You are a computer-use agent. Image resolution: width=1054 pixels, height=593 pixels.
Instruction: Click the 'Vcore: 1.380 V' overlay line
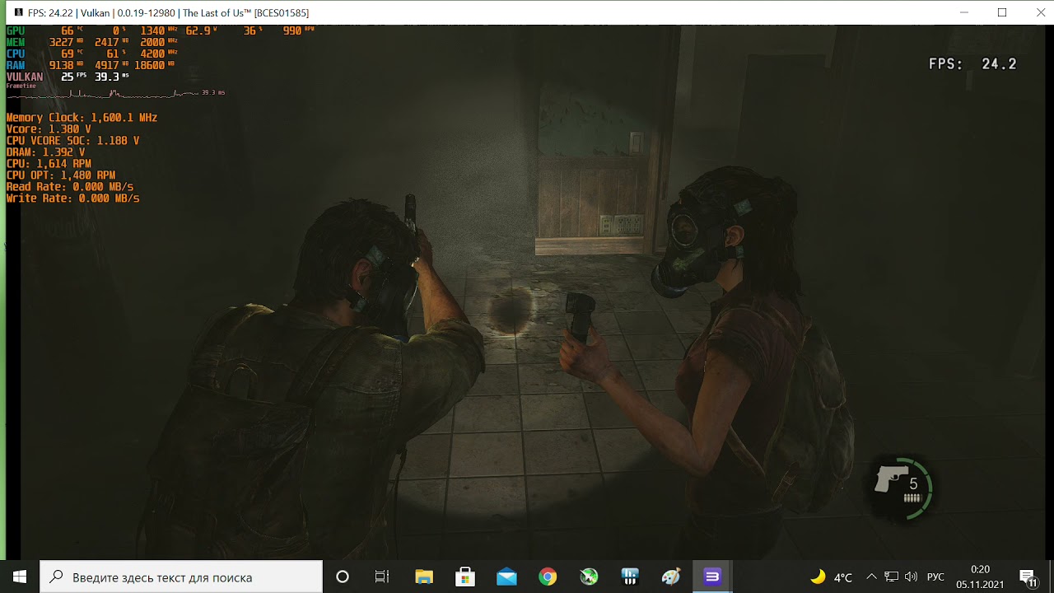point(49,129)
